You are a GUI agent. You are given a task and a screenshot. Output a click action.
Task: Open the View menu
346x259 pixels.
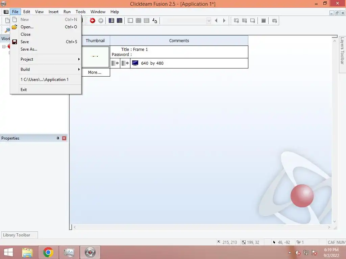(39, 12)
